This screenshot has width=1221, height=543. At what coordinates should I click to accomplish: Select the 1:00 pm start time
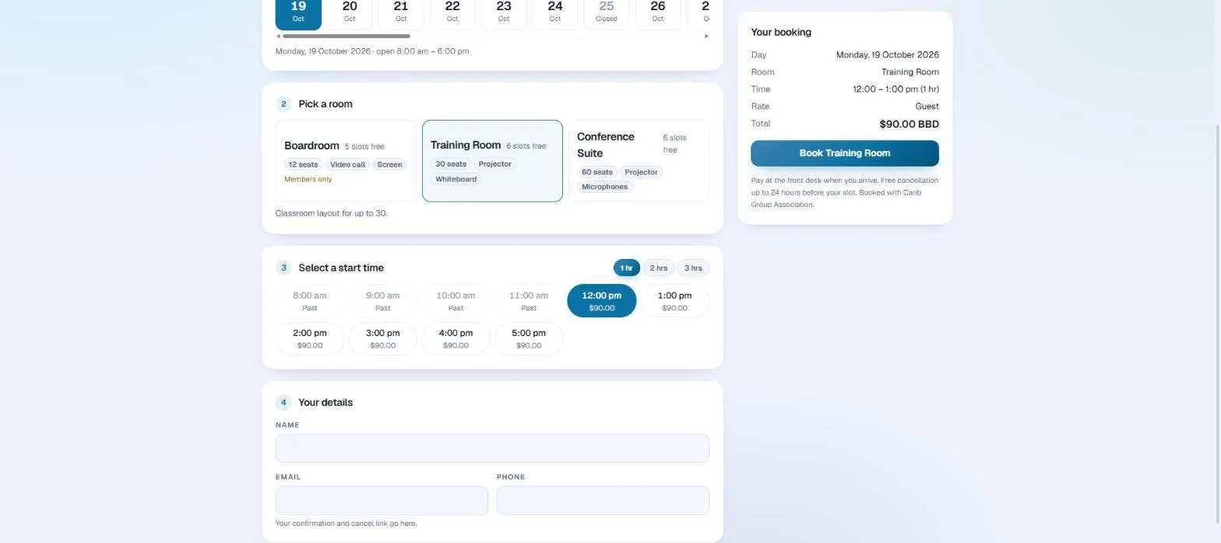[x=674, y=301]
